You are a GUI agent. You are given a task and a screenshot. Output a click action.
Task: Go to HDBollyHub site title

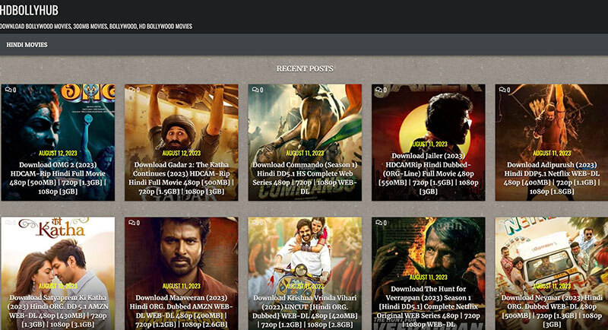coord(29,11)
